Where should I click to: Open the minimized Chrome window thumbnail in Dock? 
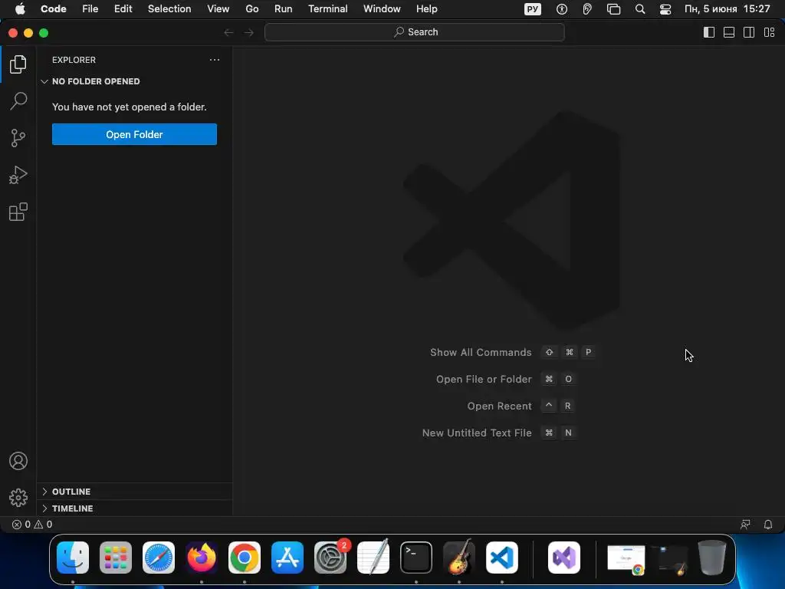(x=626, y=559)
